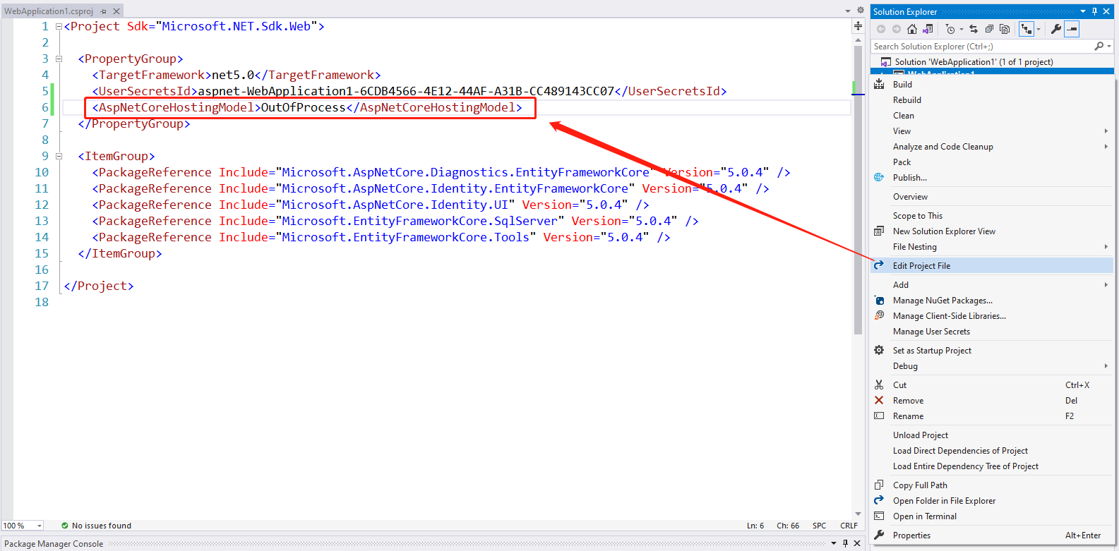Toggle pin on the WebApplication1.csproj tab
Image resolution: width=1119 pixels, height=551 pixels.
click(103, 11)
